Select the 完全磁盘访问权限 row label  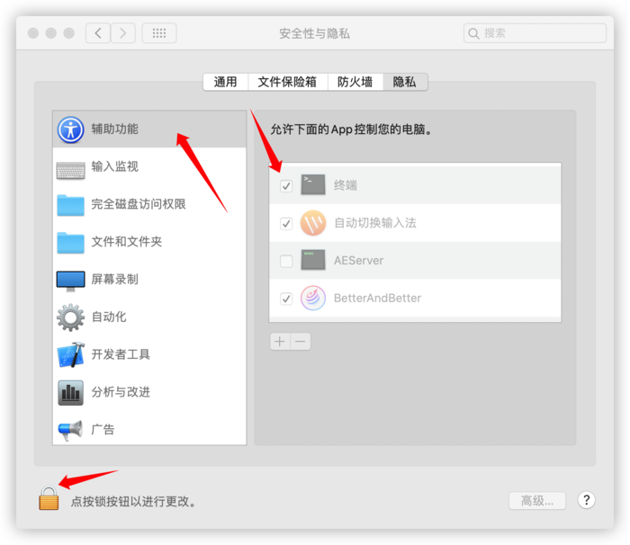139,204
